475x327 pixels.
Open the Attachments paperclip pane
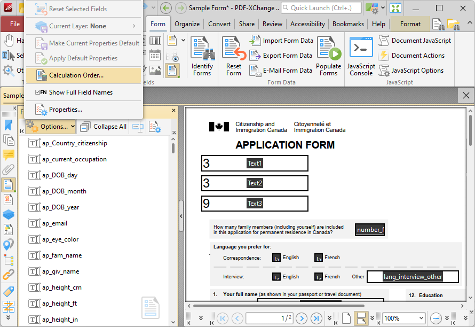[x=8, y=170]
